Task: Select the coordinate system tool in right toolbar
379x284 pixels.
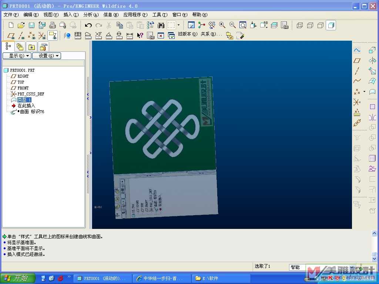Action: click(357, 102)
